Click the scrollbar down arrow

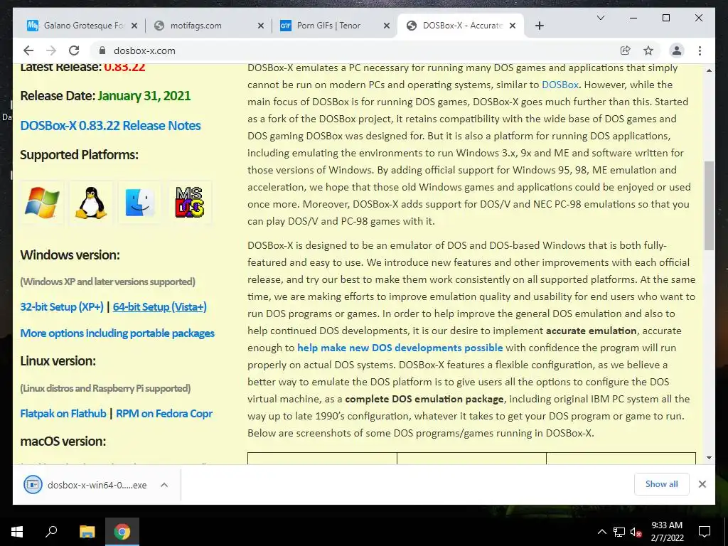(x=709, y=458)
